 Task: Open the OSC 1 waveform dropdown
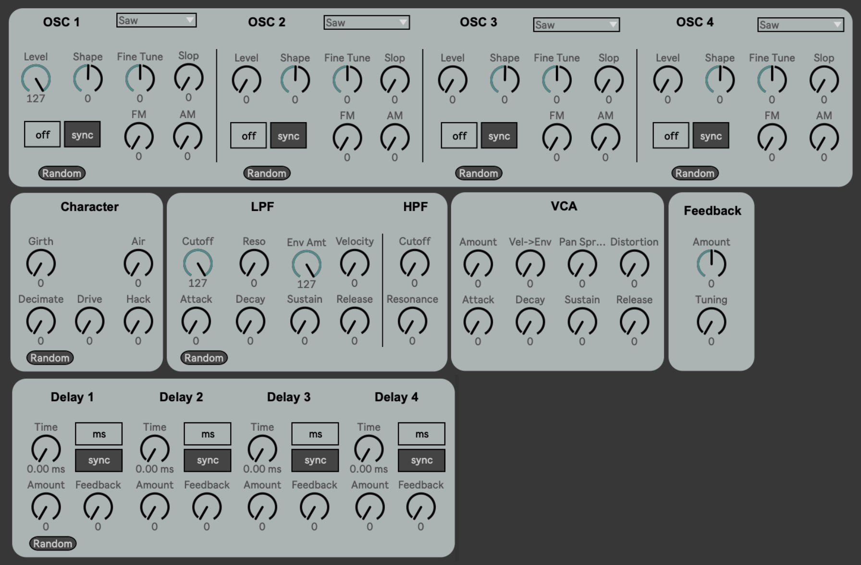(156, 20)
